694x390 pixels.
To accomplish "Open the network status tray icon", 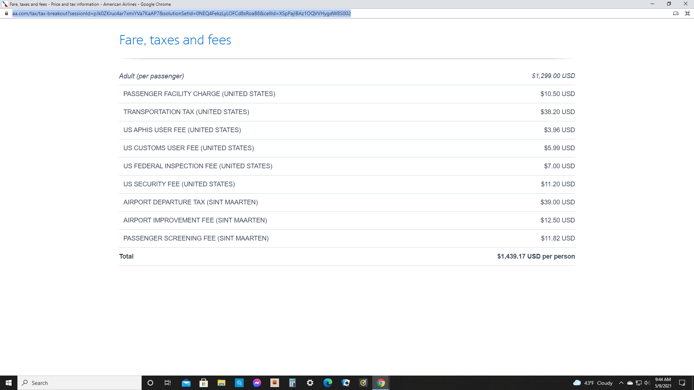I will pos(638,383).
